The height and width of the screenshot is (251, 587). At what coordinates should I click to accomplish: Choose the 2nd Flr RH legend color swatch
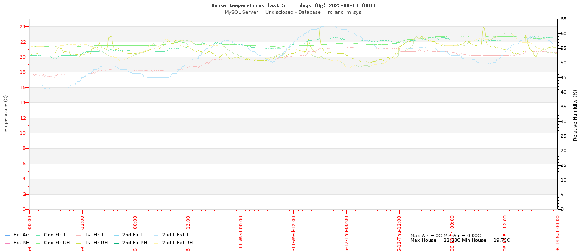click(x=116, y=243)
